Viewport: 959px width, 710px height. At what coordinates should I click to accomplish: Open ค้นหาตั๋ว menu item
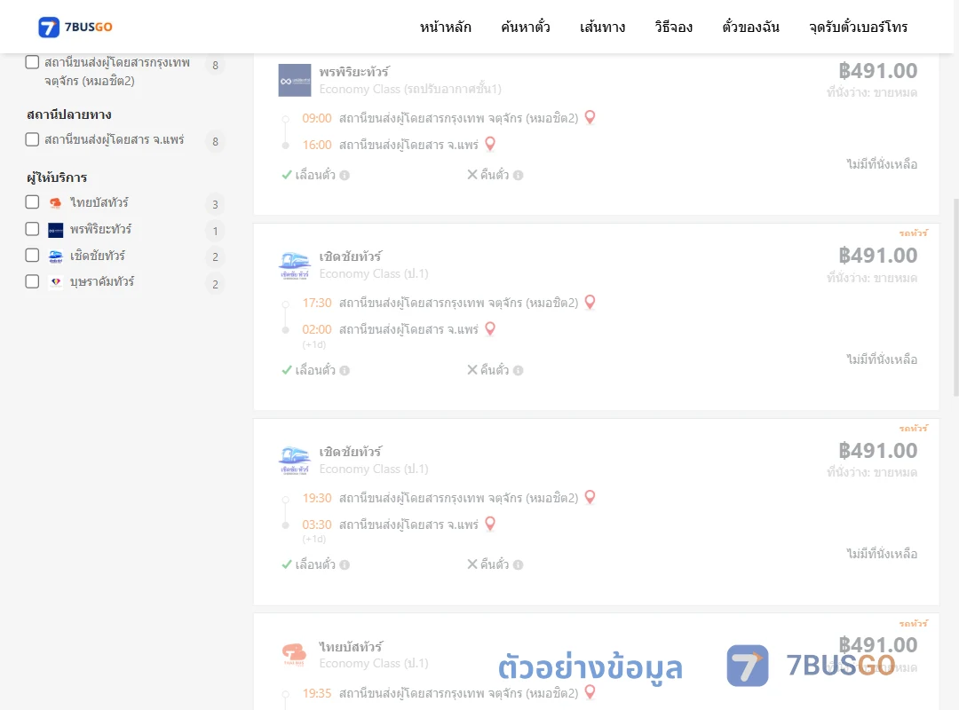click(526, 27)
